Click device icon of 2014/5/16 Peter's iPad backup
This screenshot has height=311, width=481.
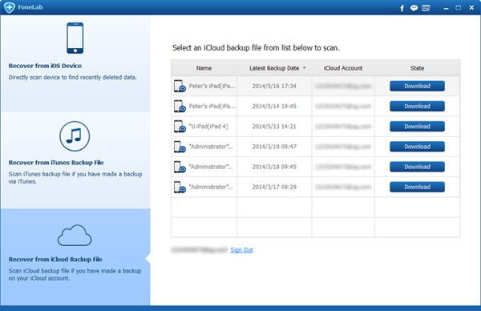(180, 87)
